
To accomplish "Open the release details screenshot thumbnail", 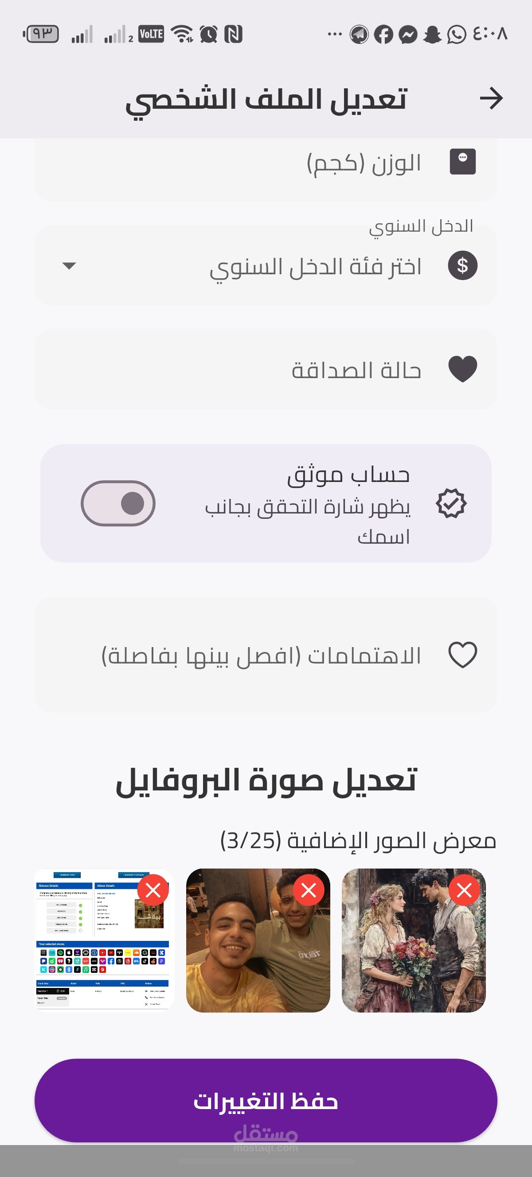I will click(104, 940).
